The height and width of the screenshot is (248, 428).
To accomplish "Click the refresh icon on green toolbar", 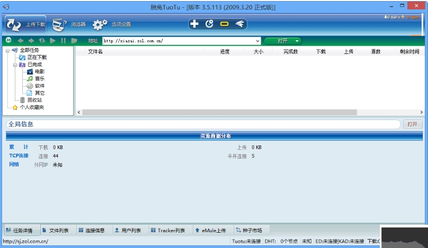I will (42, 41).
